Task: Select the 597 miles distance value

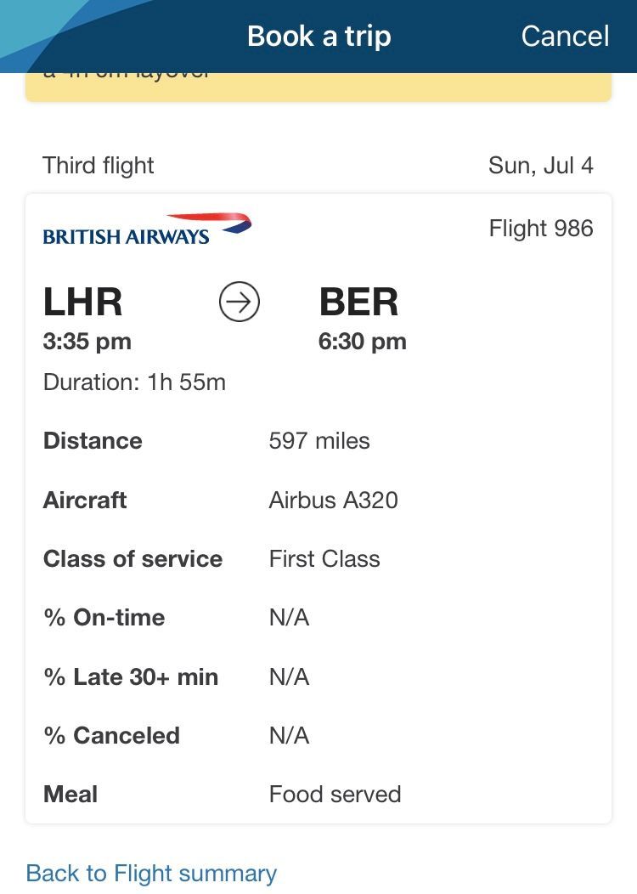Action: pos(319,440)
